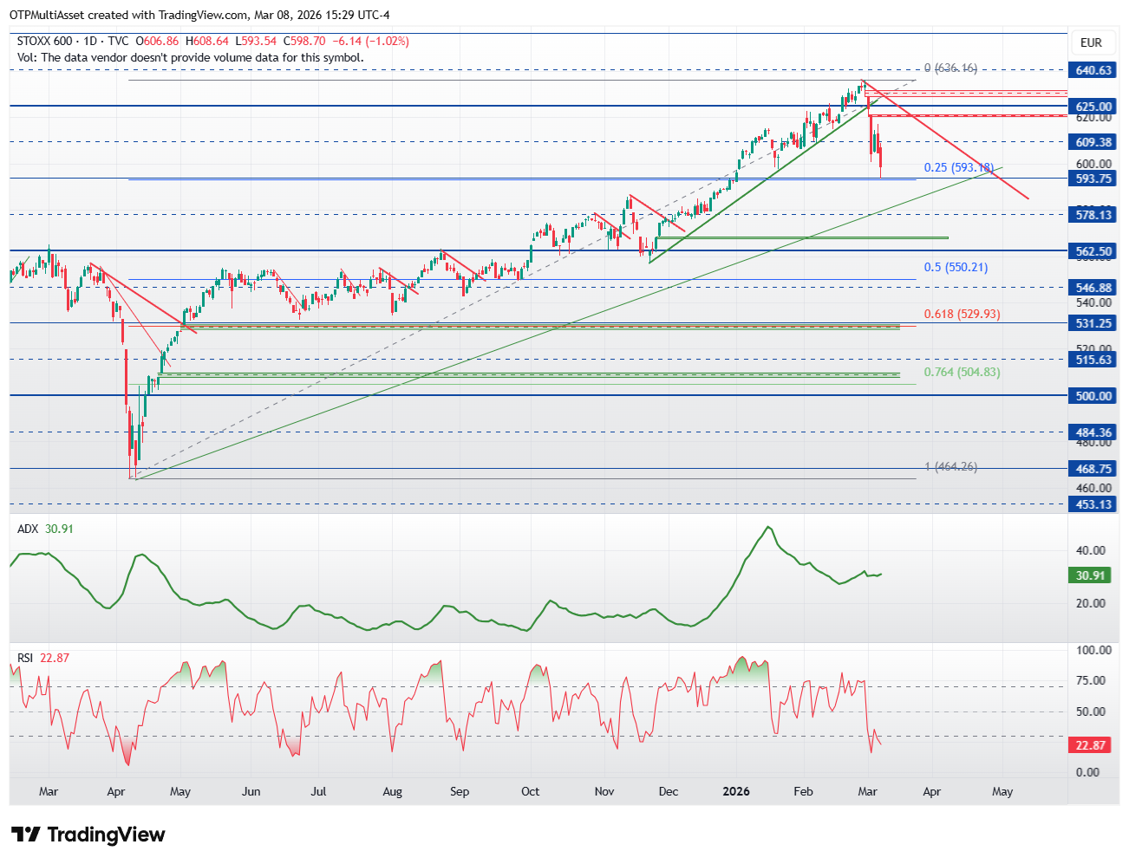Click the green ADX 30.91 value badge
Image resolution: width=1129 pixels, height=864 pixels.
(1091, 575)
